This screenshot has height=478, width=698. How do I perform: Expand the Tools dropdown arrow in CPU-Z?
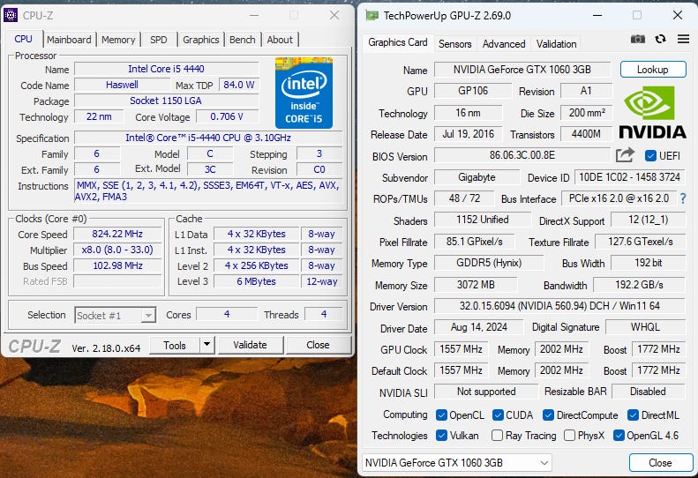(x=207, y=345)
